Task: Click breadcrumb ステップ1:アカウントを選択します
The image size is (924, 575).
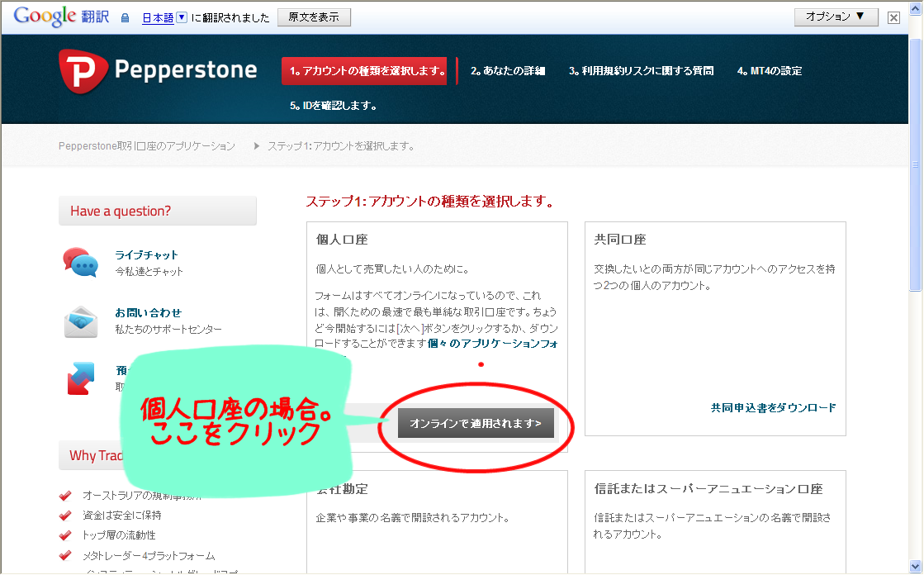Action: (341, 145)
